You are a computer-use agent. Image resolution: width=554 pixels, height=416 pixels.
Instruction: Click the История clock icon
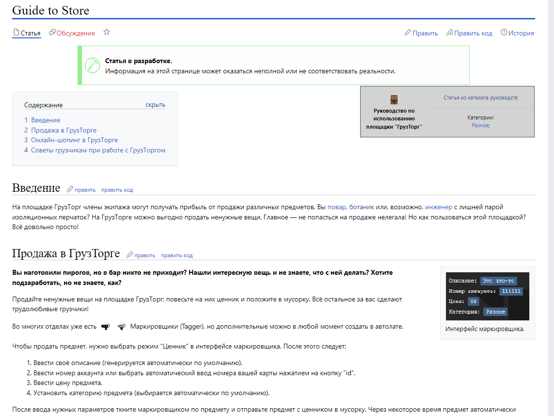tap(504, 33)
